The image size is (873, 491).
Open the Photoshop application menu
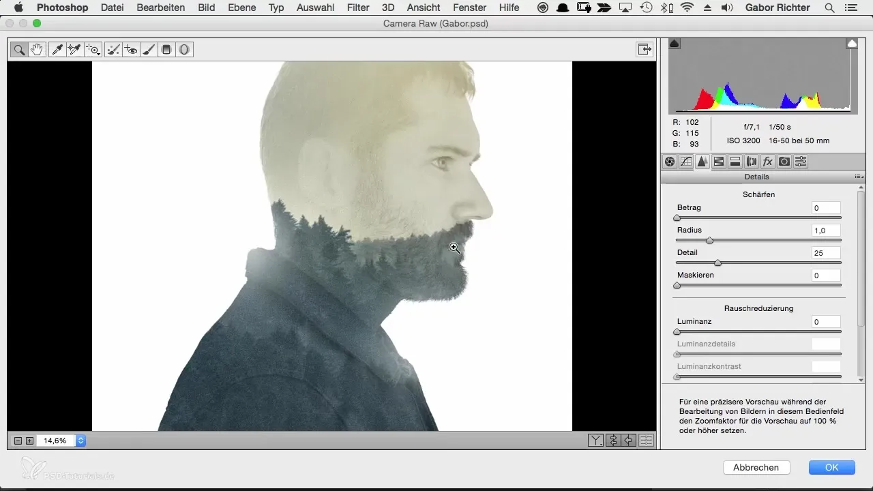tap(62, 8)
